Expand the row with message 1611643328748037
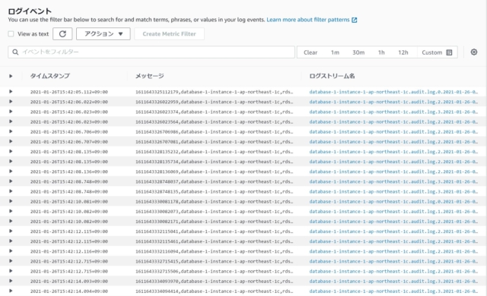Viewport: 487px width, 296px height. (11, 181)
